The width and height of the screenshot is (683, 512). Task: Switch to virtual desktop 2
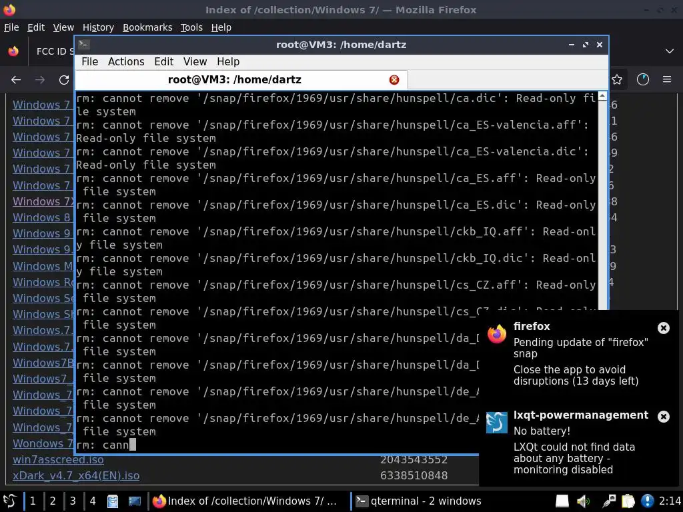[x=53, y=501]
